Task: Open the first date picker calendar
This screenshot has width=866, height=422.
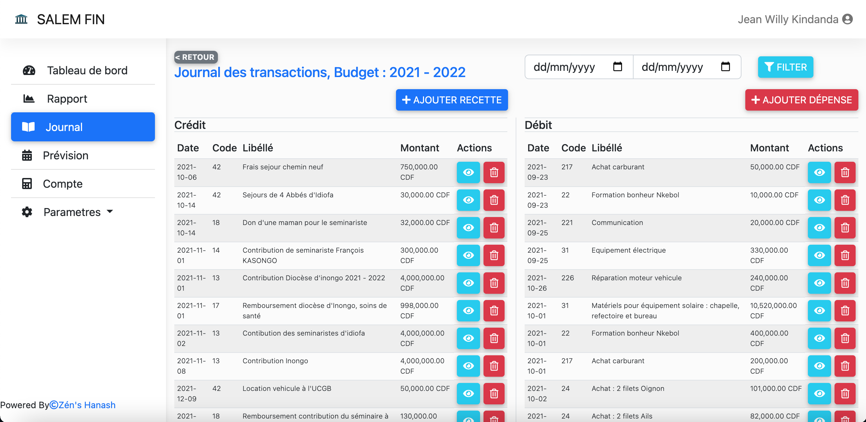Action: point(617,67)
